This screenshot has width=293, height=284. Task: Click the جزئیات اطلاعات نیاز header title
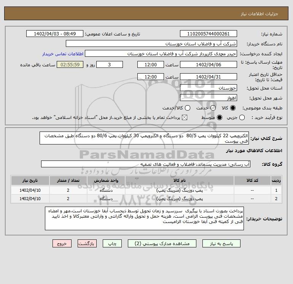pyautogui.click(x=260, y=14)
